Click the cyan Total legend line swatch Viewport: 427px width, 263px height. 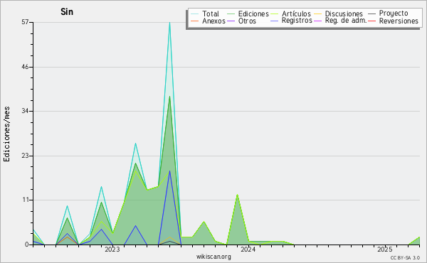195,14
